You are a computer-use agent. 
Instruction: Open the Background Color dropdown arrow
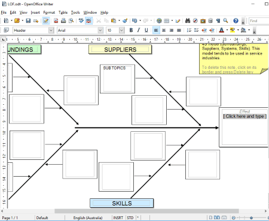pos(249,30)
